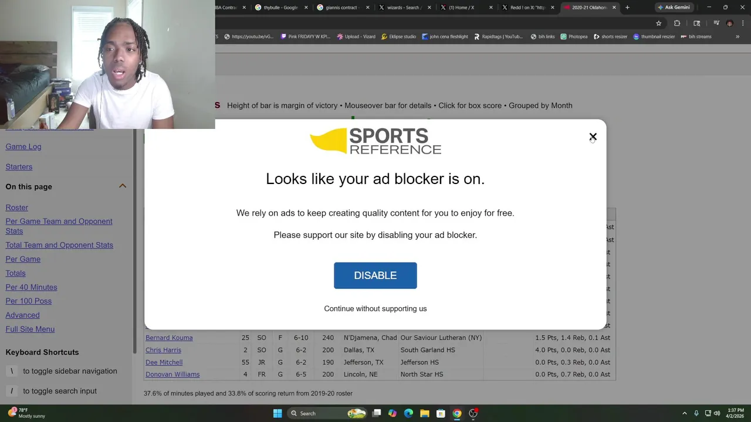The width and height of the screenshot is (751, 422).
Task: Click the blue DISABLE button
Action: (375, 275)
